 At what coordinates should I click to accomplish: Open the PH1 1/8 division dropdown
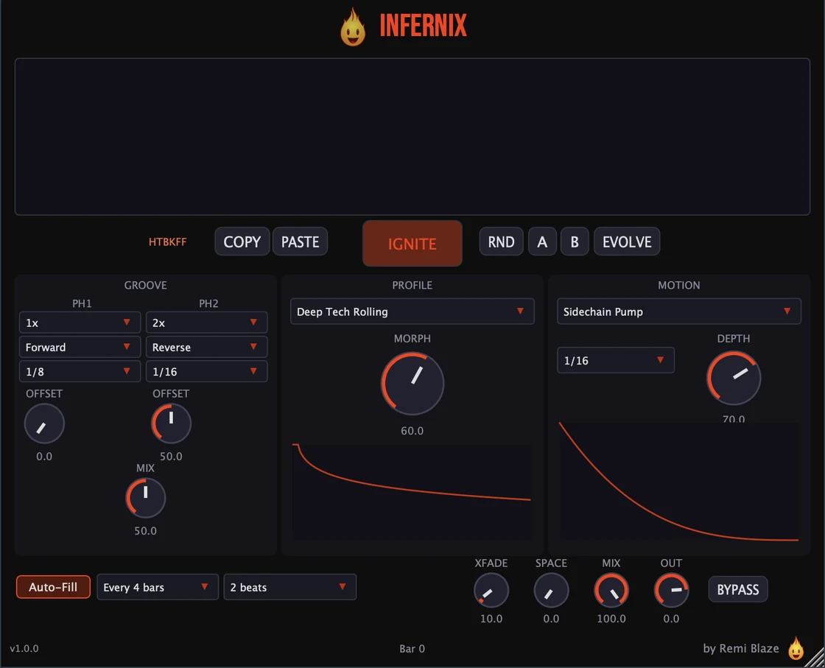point(80,371)
